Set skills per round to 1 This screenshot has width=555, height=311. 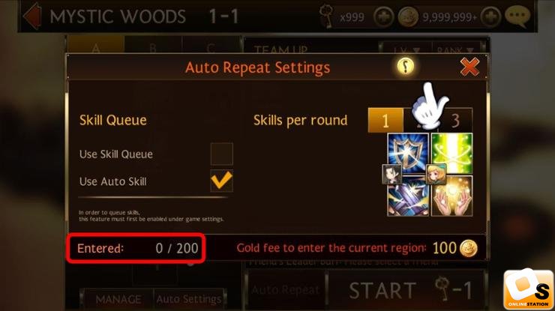385,121
